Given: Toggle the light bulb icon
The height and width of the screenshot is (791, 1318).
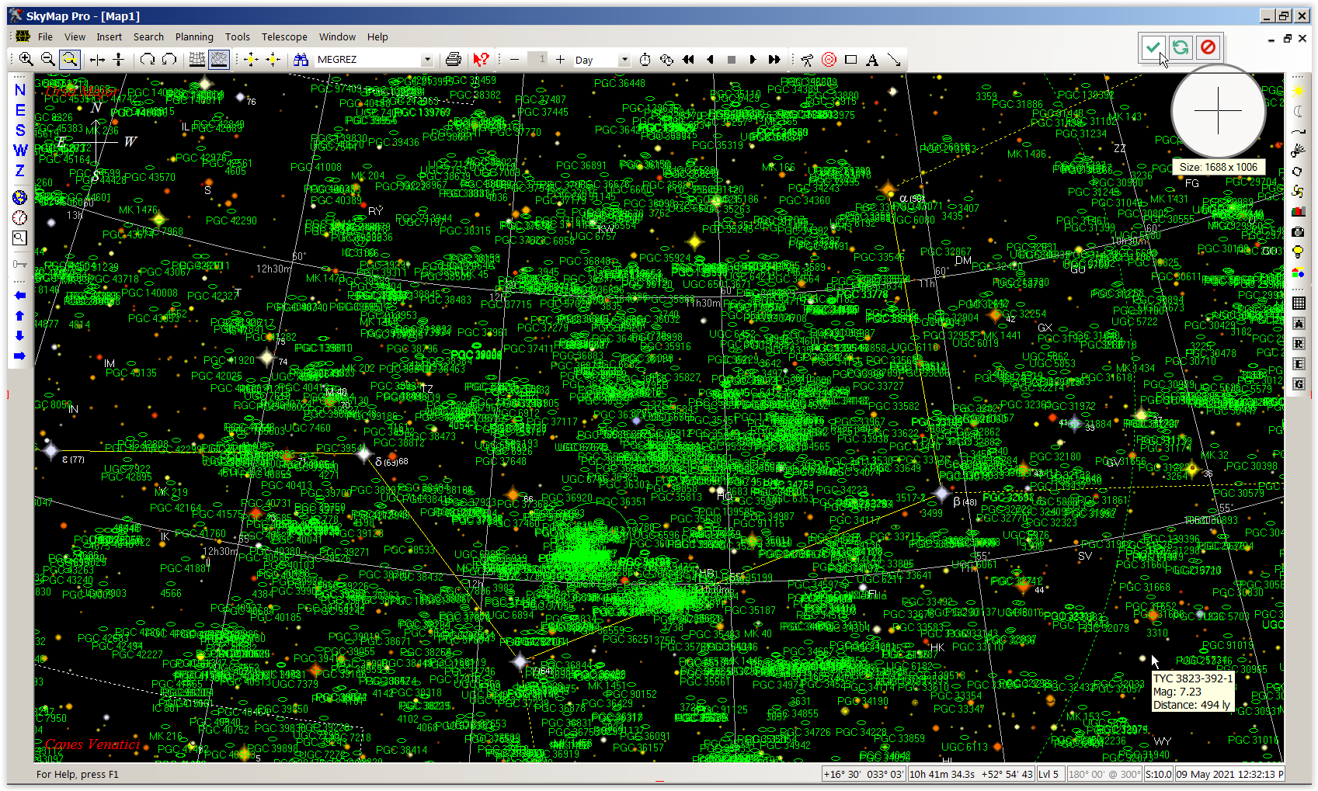Looking at the screenshot, I should [x=1298, y=252].
